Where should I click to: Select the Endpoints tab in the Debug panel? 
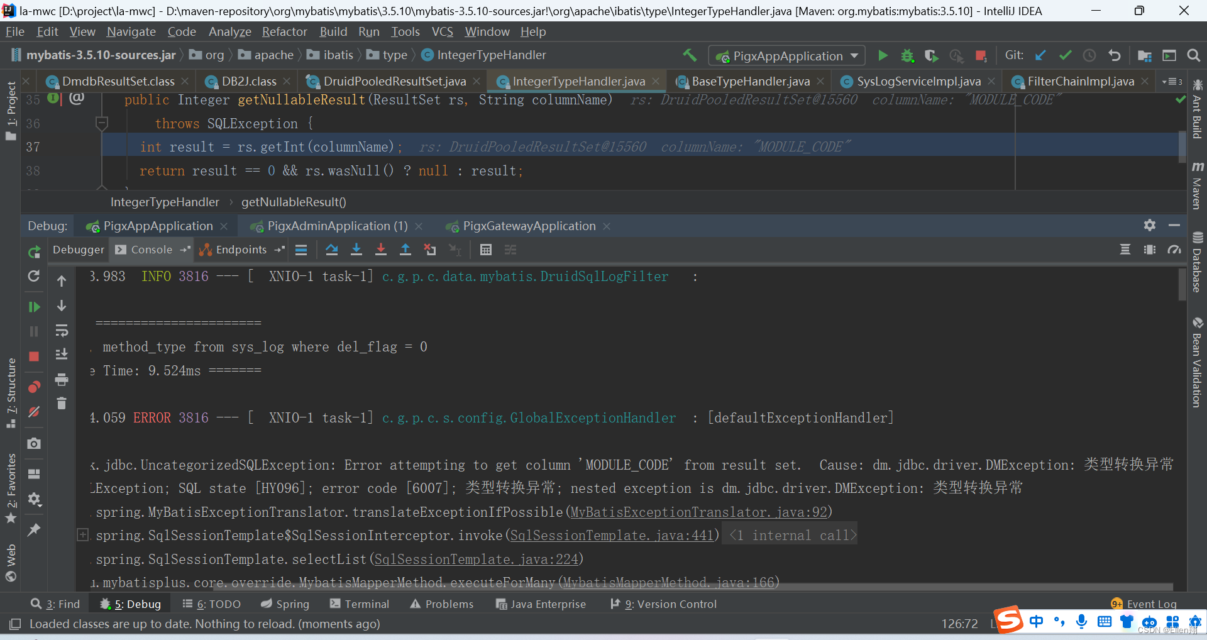241,250
